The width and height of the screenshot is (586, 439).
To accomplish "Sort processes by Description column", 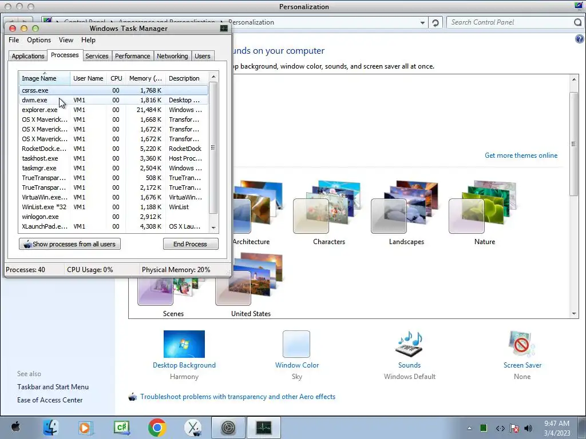I will pos(187,78).
